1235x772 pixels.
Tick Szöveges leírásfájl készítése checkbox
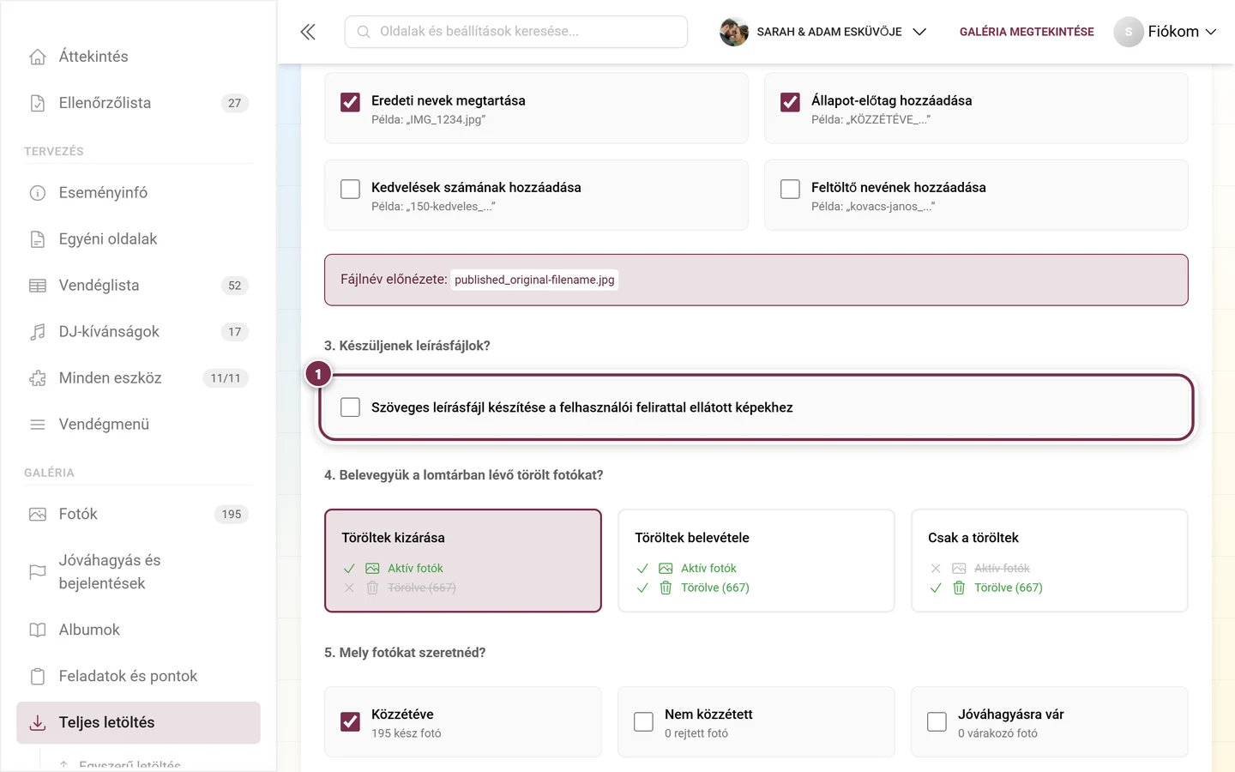350,407
